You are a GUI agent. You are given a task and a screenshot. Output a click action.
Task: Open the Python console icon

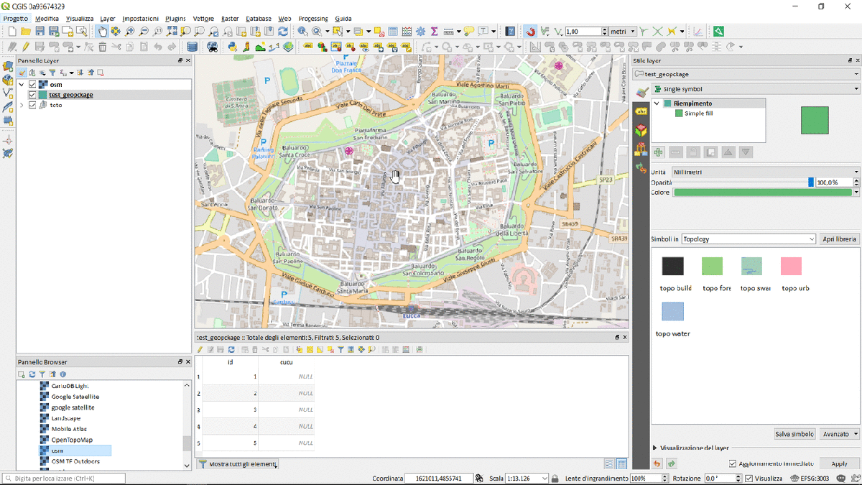click(232, 47)
